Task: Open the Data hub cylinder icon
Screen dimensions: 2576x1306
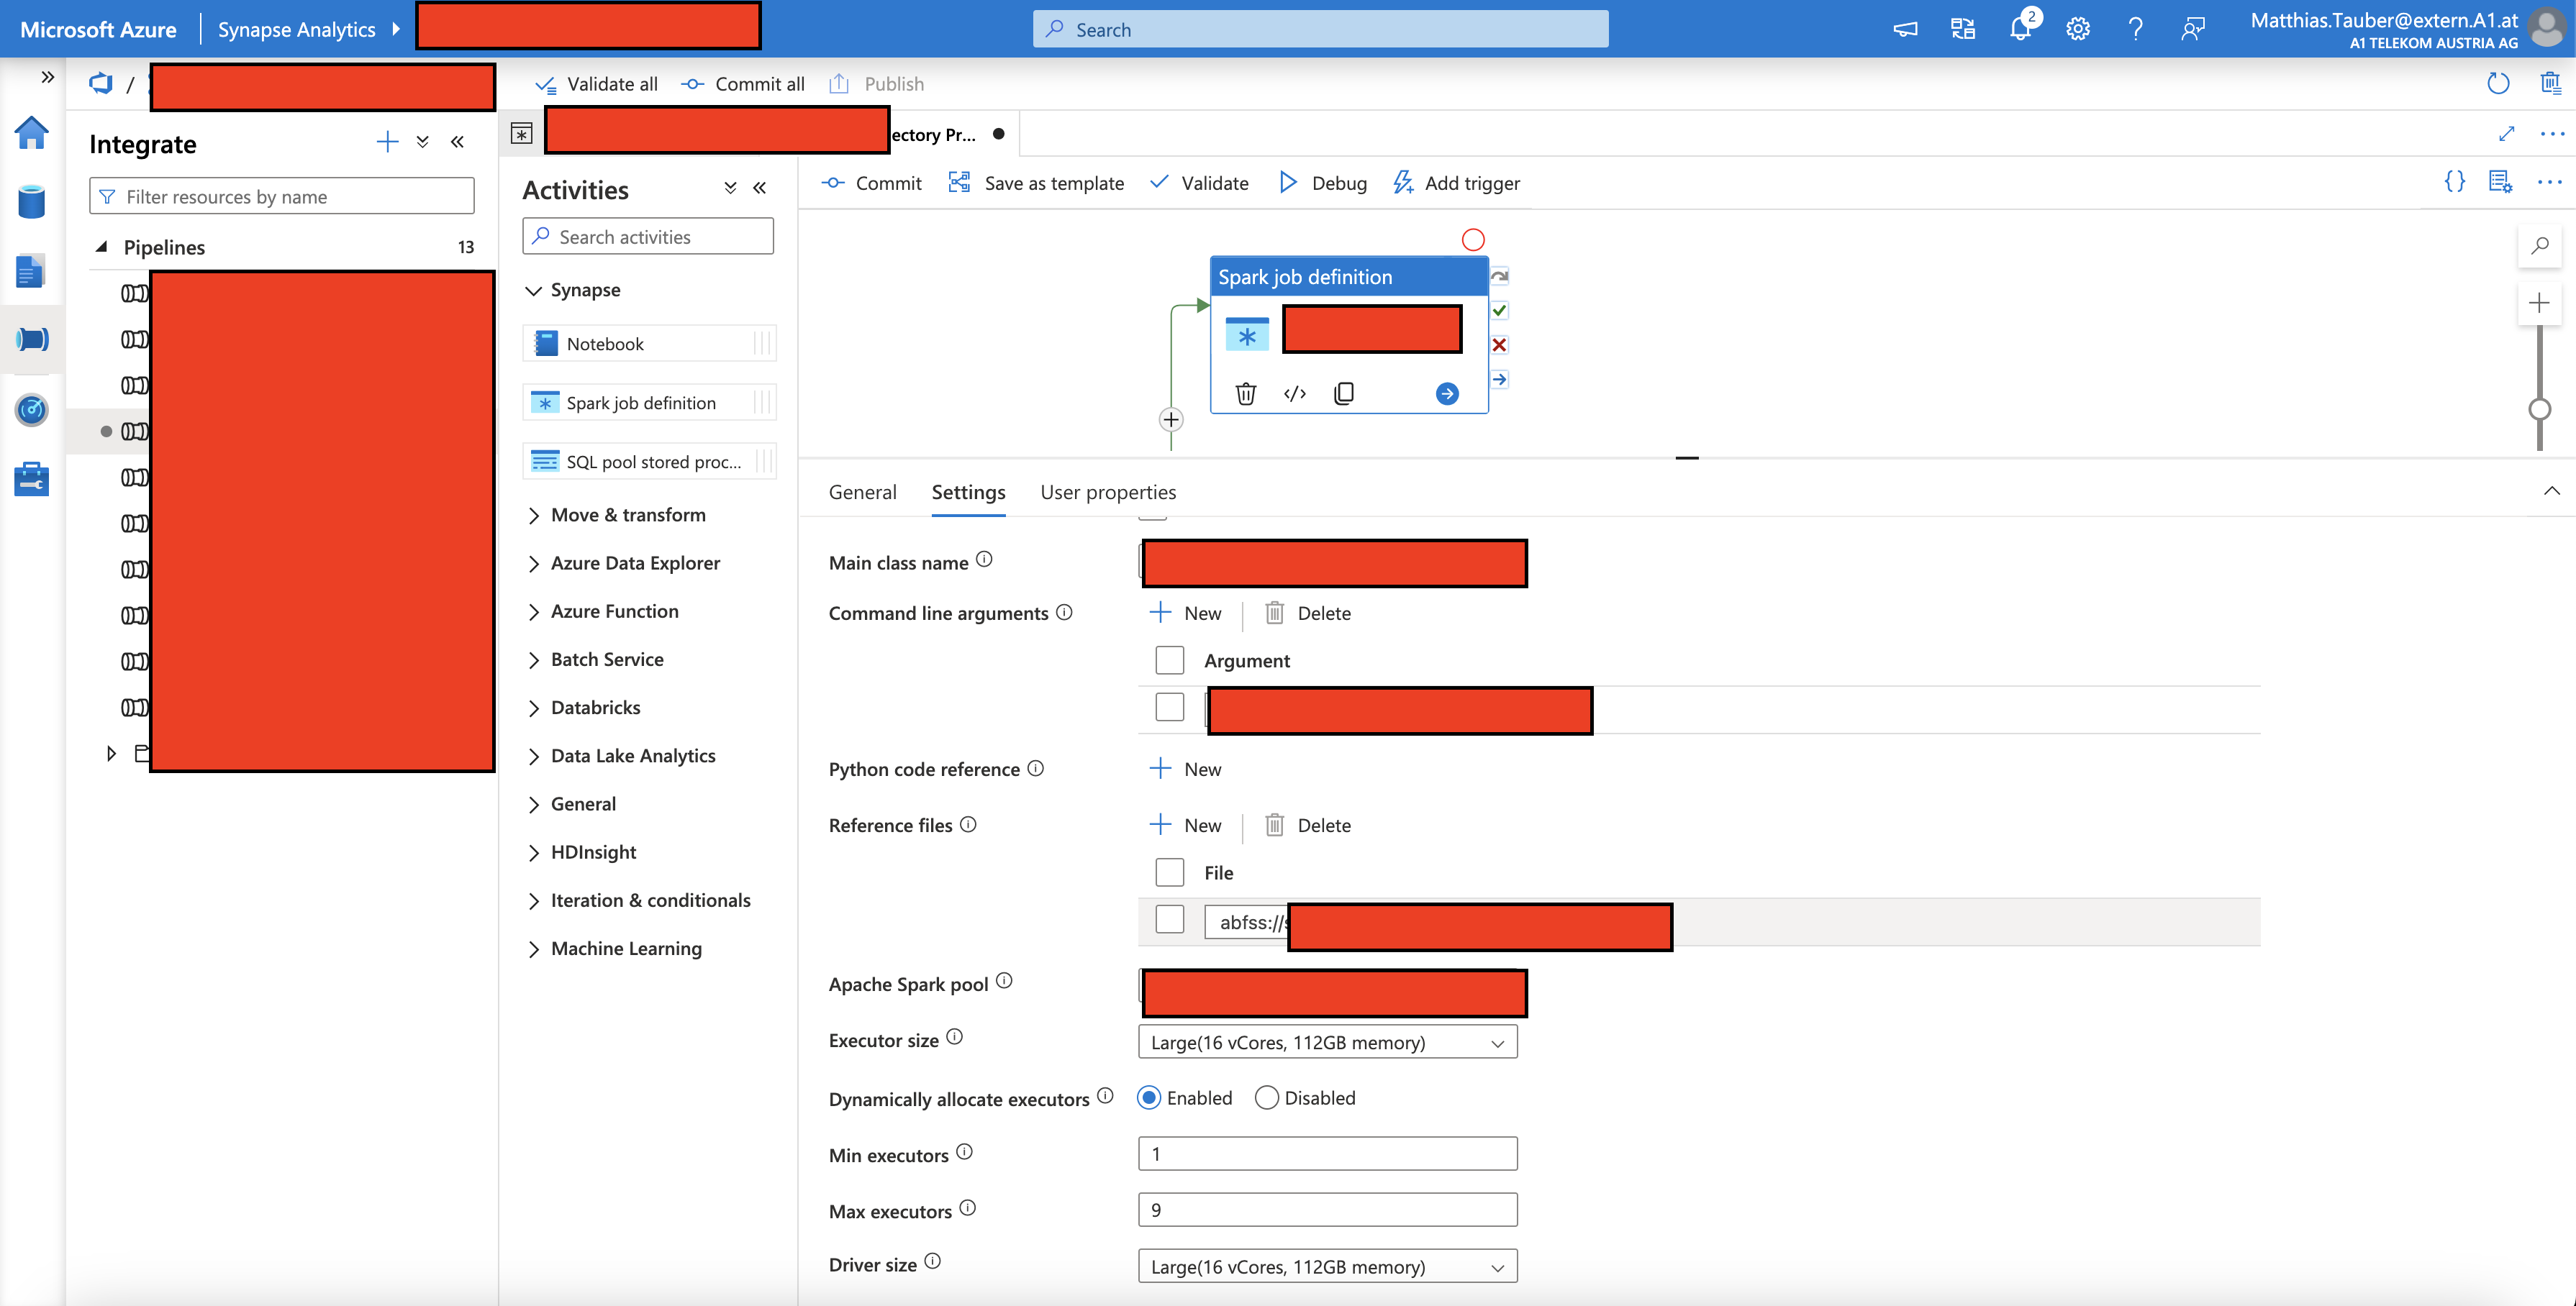Action: point(32,201)
